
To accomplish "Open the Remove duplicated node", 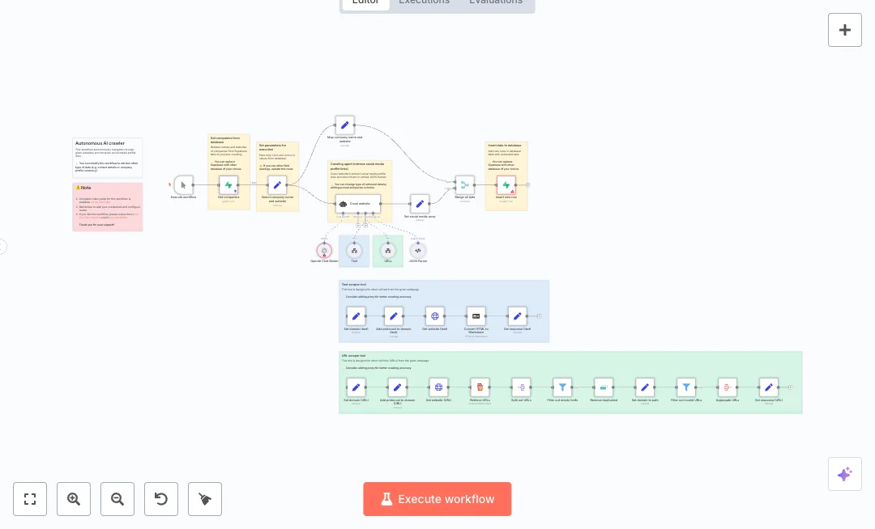I will (604, 387).
